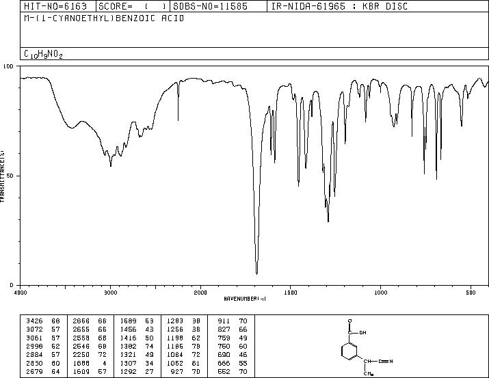The width and height of the screenshot is (489, 378).
Task: Click the 1500 x-axis tick label
Action: (291, 293)
